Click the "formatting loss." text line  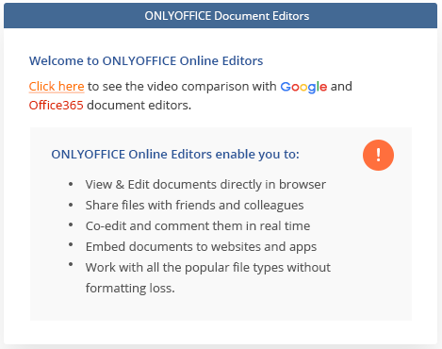130,289
